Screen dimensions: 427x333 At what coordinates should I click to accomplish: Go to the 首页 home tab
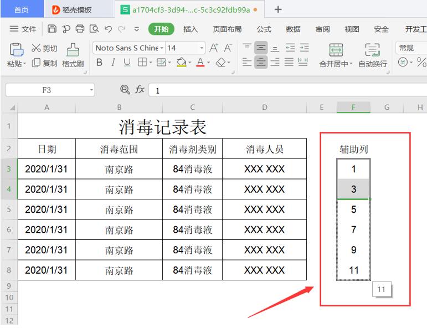[x=22, y=9]
